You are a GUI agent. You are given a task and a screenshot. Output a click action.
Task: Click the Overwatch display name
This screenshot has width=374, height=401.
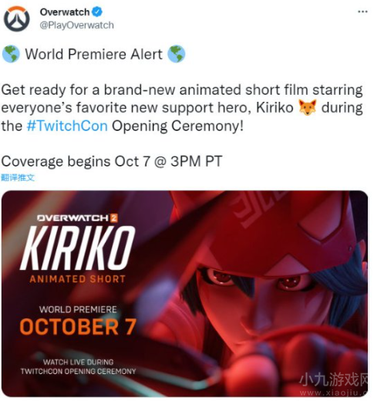pyautogui.click(x=65, y=12)
